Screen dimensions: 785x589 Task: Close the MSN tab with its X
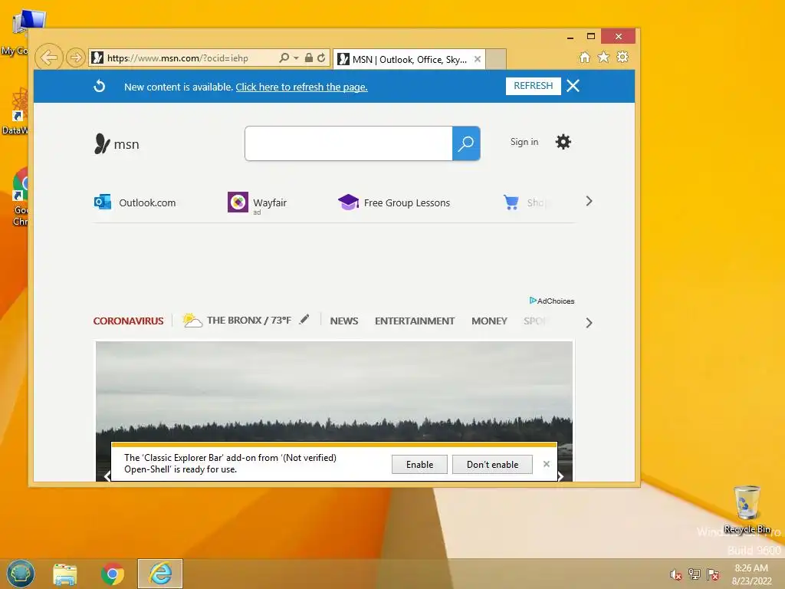[478, 59]
